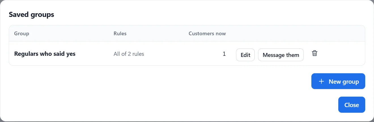Viewport: 374px width, 122px height.
Task: Delete the Regulars who said yes group
Action: (x=314, y=53)
